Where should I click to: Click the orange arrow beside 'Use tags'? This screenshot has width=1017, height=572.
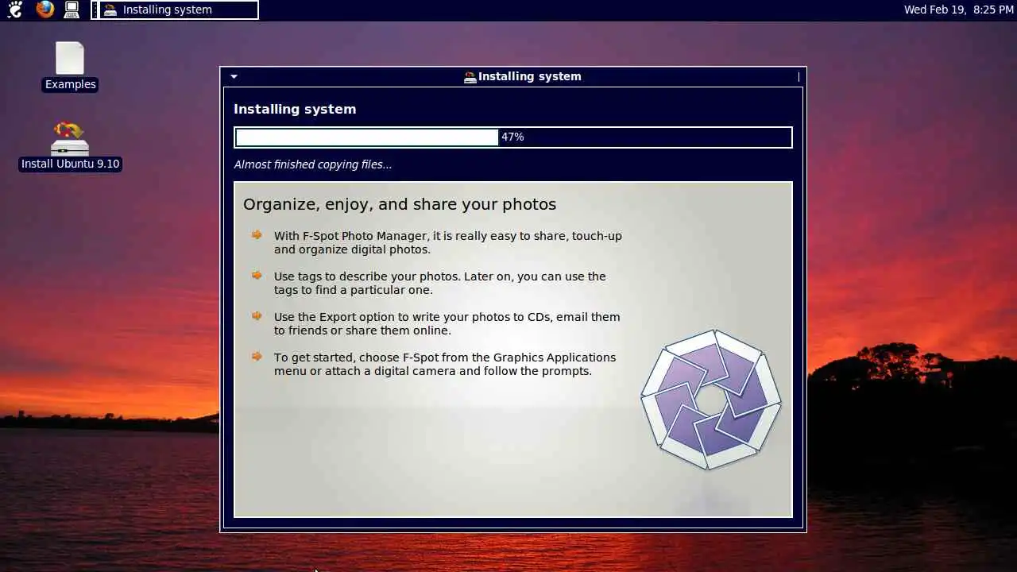[257, 275]
